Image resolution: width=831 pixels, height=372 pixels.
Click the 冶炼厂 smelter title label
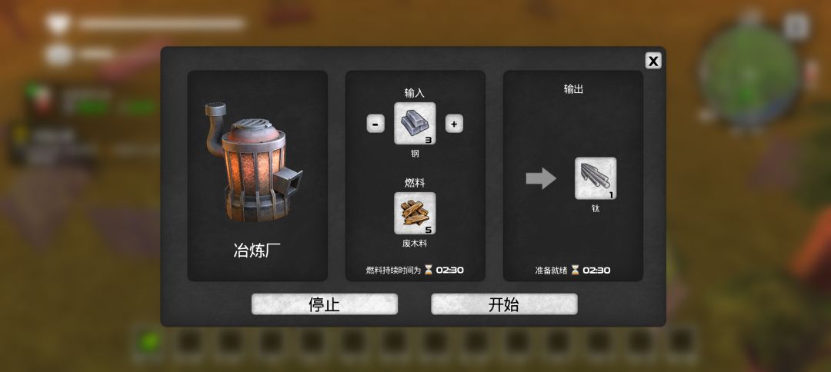click(x=257, y=251)
